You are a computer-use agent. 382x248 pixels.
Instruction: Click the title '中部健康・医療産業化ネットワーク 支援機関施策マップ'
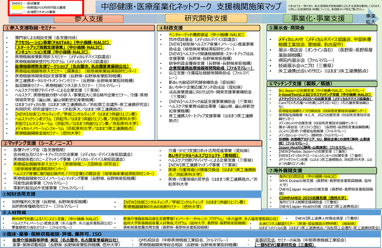pyautogui.click(x=191, y=6)
